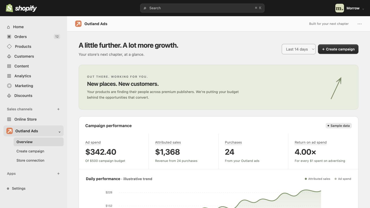The image size is (370, 208).
Task: Click the Outland Ads page title
Action: tap(96, 24)
